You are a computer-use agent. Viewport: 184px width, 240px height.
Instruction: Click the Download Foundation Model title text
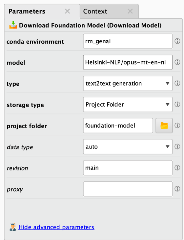pos(90,25)
